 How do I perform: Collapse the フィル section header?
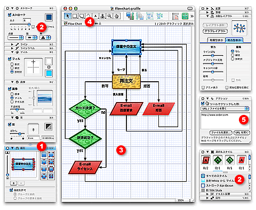(12, 52)
